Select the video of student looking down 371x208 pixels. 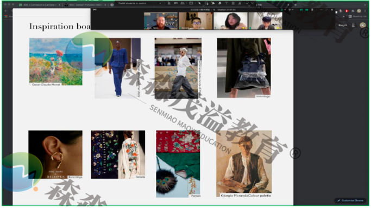click(265, 21)
